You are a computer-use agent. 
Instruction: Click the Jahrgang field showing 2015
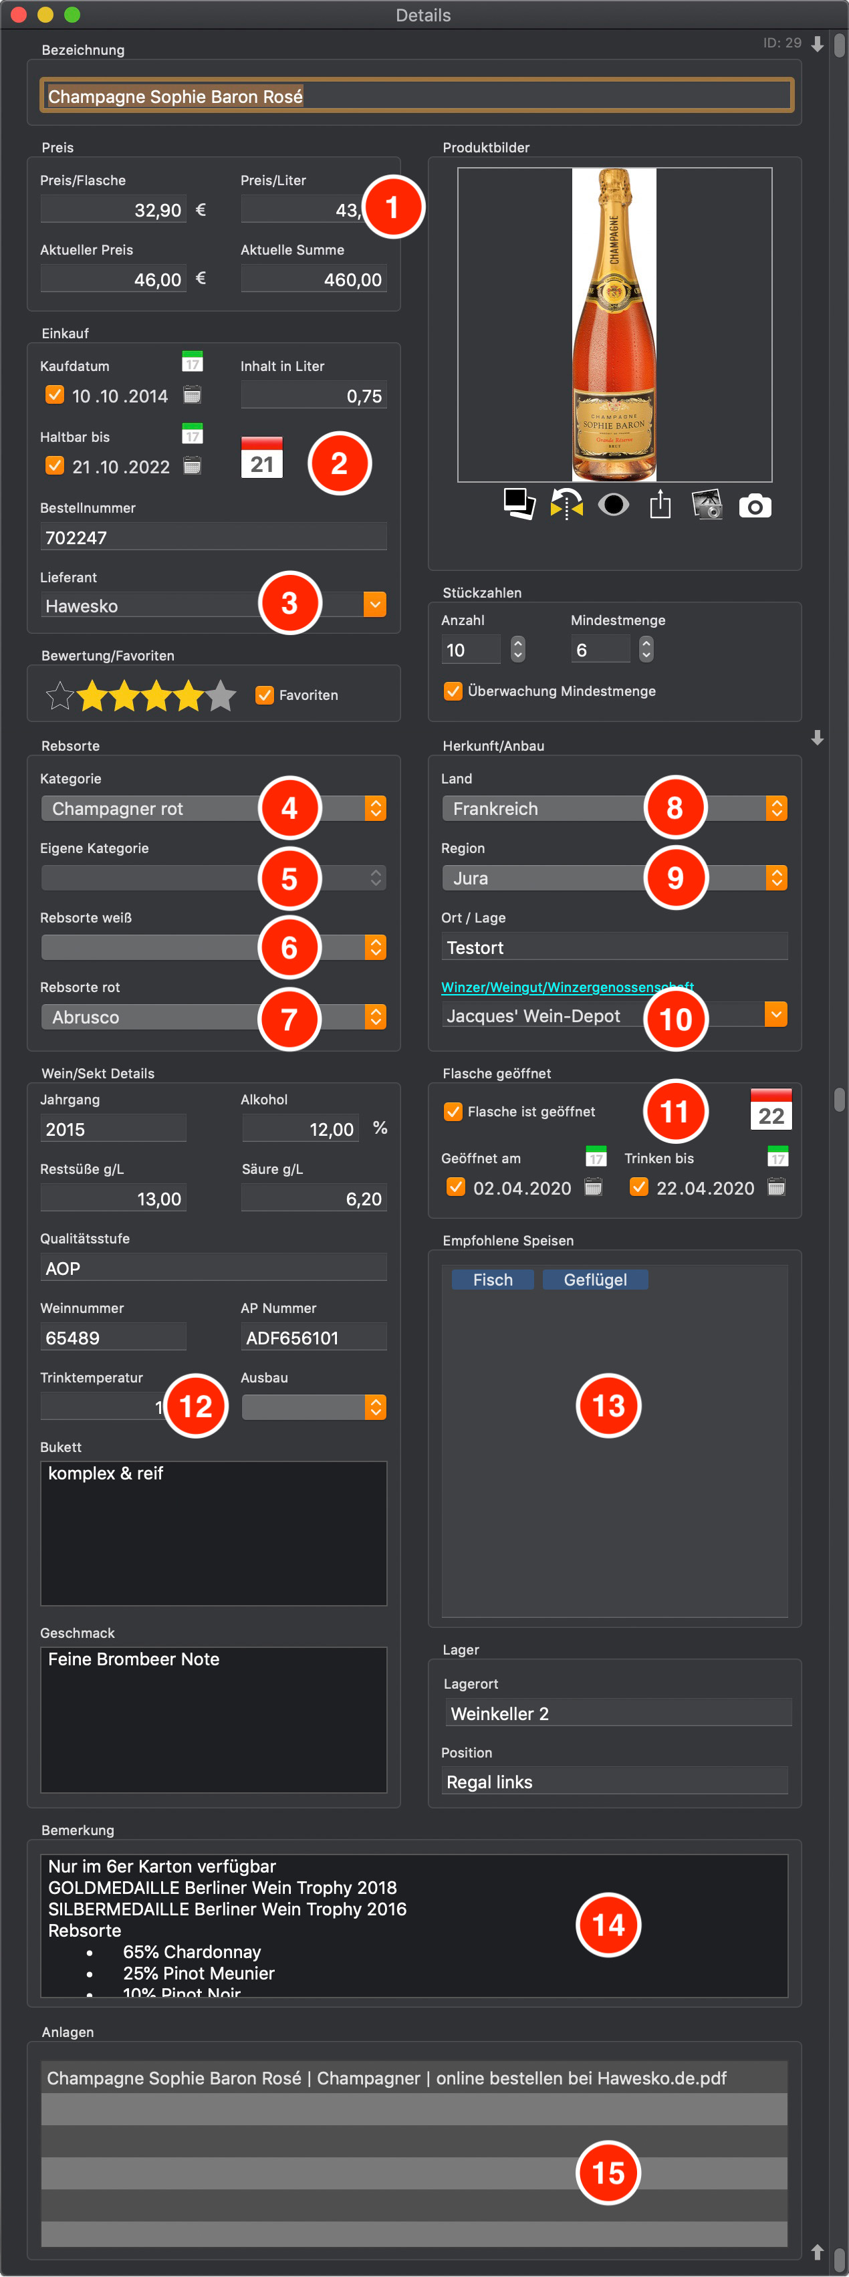[113, 1128]
